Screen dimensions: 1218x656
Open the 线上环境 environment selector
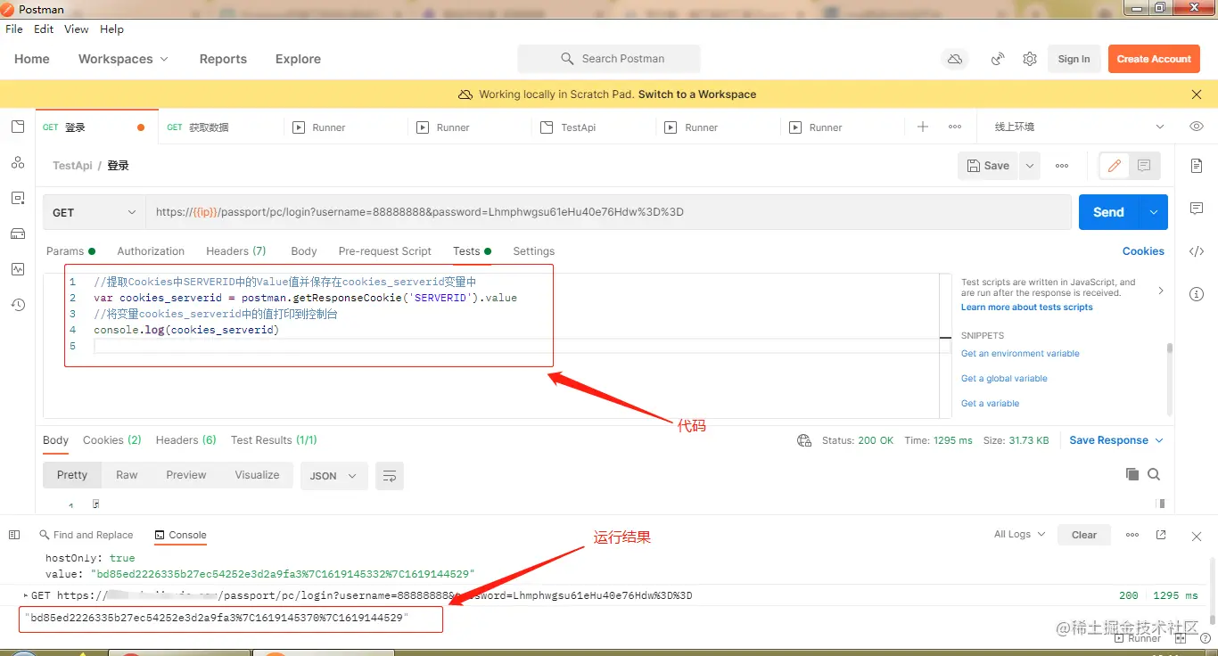click(x=1079, y=127)
